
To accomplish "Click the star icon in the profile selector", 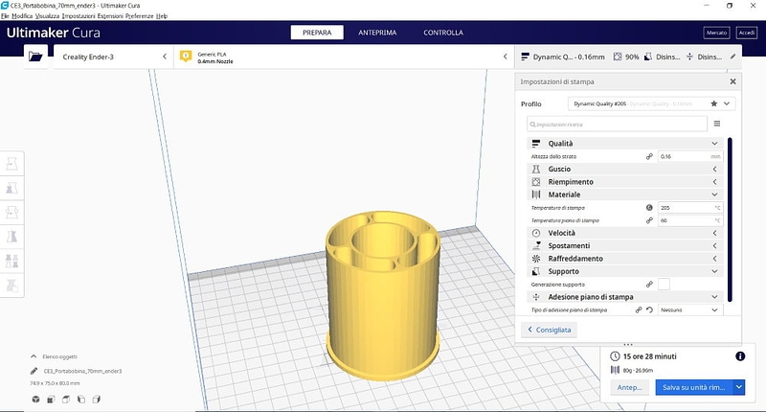I will pyautogui.click(x=713, y=103).
